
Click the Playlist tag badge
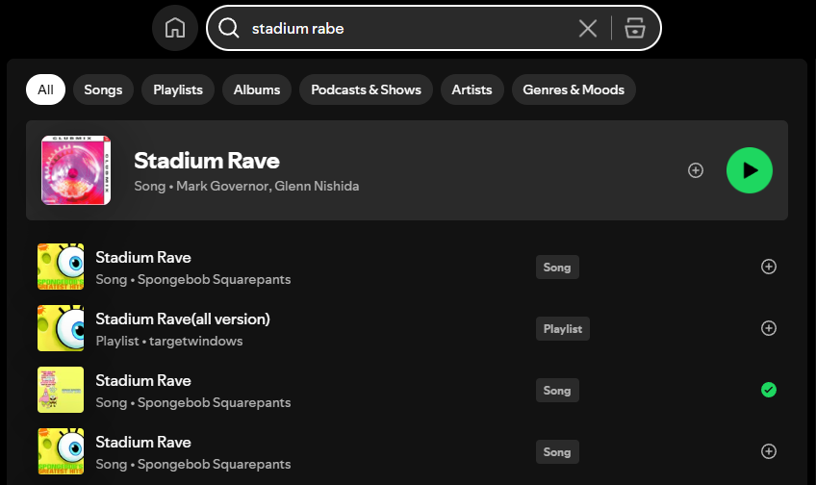click(563, 329)
